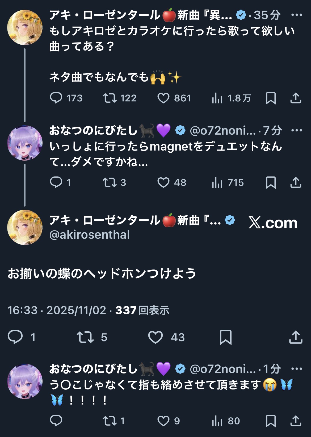
Task: Reply to the top karaoke question post
Action: click(x=56, y=98)
